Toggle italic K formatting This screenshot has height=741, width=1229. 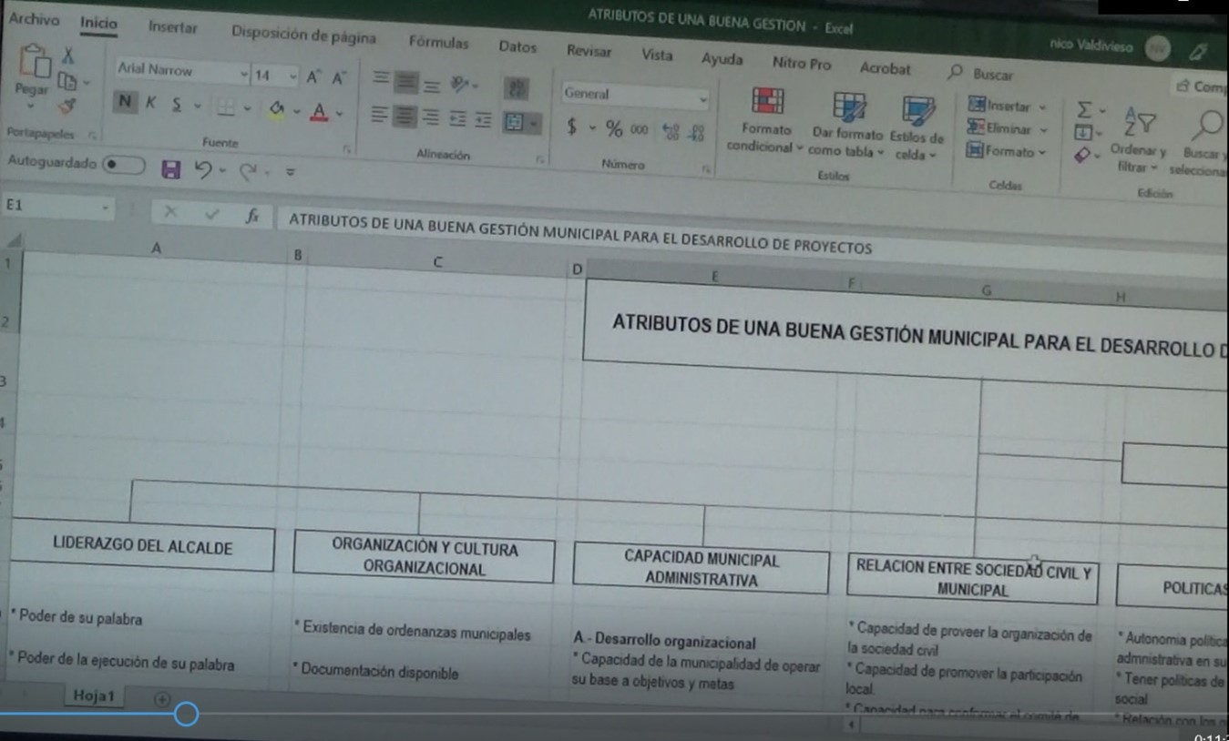[x=150, y=104]
